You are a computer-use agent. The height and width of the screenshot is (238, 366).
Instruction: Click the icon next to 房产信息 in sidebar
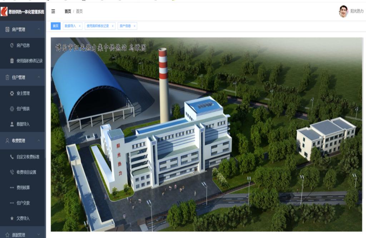click(x=12, y=45)
